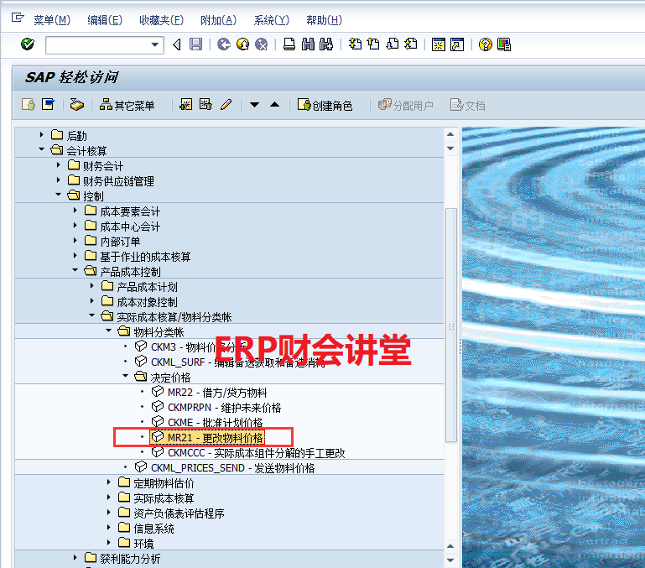Click the green Enter checkmark icon
The height and width of the screenshot is (568, 645).
(x=27, y=44)
